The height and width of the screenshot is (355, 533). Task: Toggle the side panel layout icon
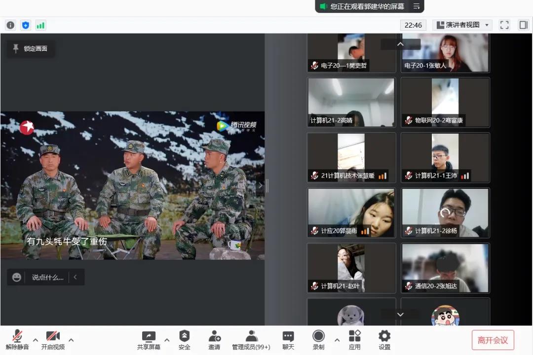point(523,25)
